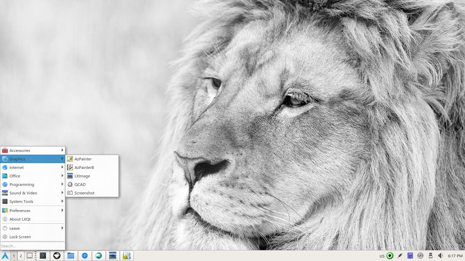This screenshot has height=261, width=465.
Task: Open AzPainterB in the Graphics submenu
Action: [x=92, y=168]
